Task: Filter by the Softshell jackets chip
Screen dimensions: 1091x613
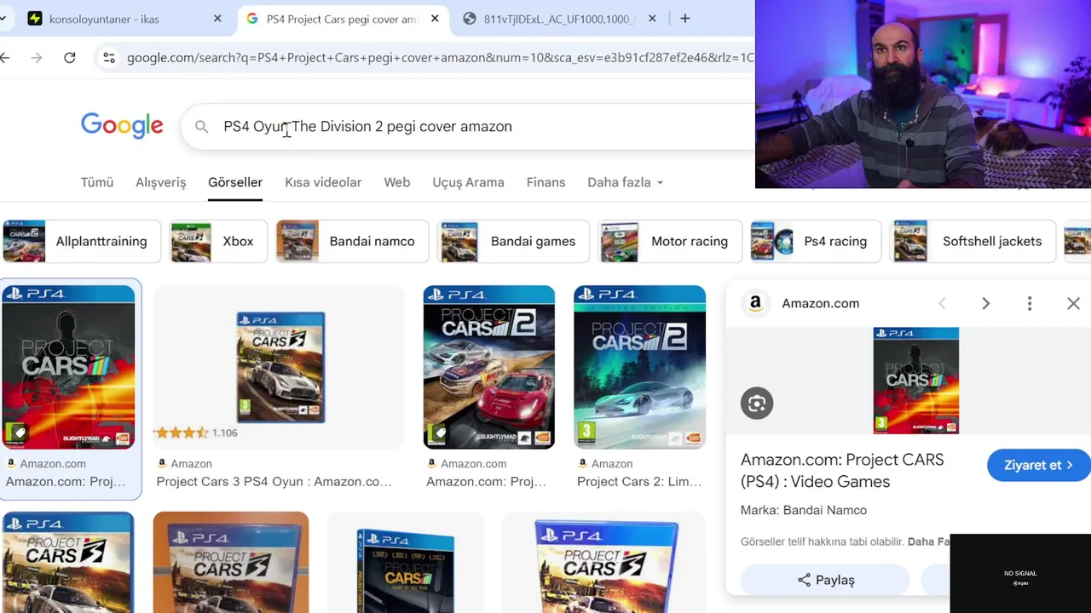Action: point(973,241)
